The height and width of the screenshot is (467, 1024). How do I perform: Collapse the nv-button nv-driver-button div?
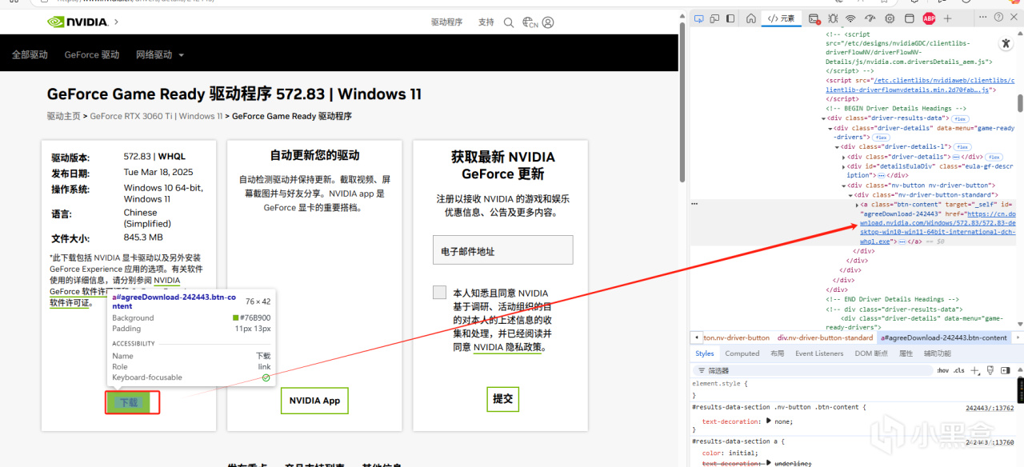(x=843, y=186)
